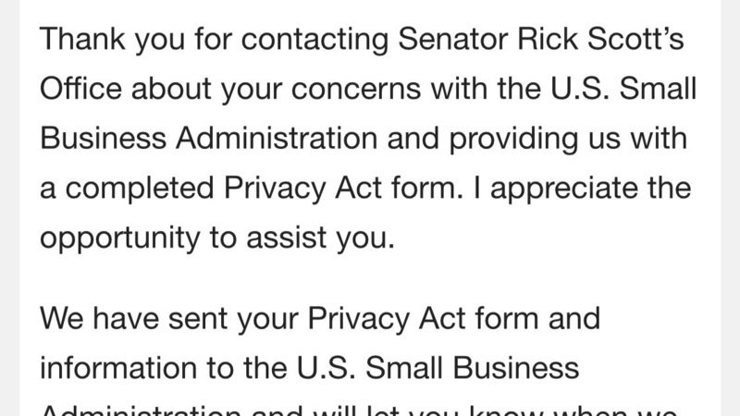Click "Privacy Act" in the second paragraph
The image size is (740, 416).
point(387,320)
